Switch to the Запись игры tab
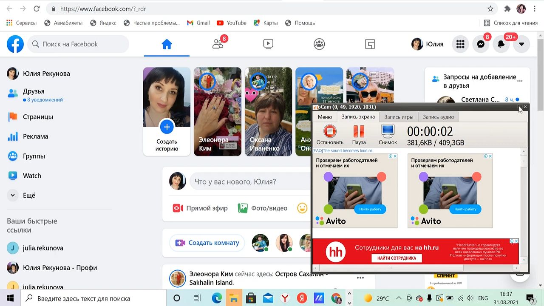 tap(399, 117)
